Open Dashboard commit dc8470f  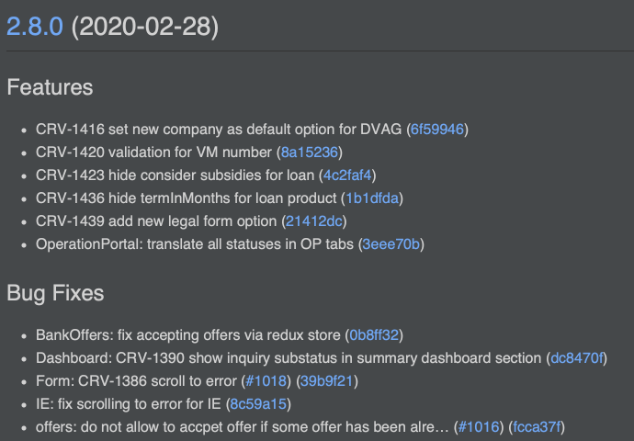click(x=577, y=357)
